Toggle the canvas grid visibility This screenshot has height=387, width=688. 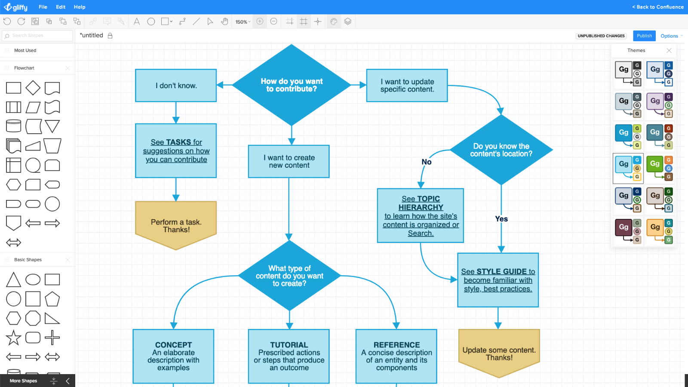point(304,21)
